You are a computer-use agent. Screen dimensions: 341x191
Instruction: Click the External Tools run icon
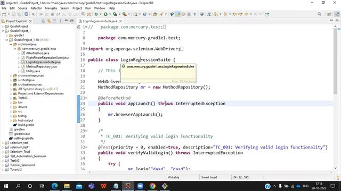[x=124, y=14]
